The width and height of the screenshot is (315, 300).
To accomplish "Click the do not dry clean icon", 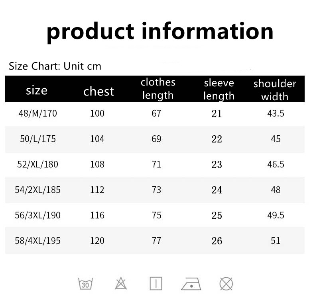I will (x=226, y=284).
